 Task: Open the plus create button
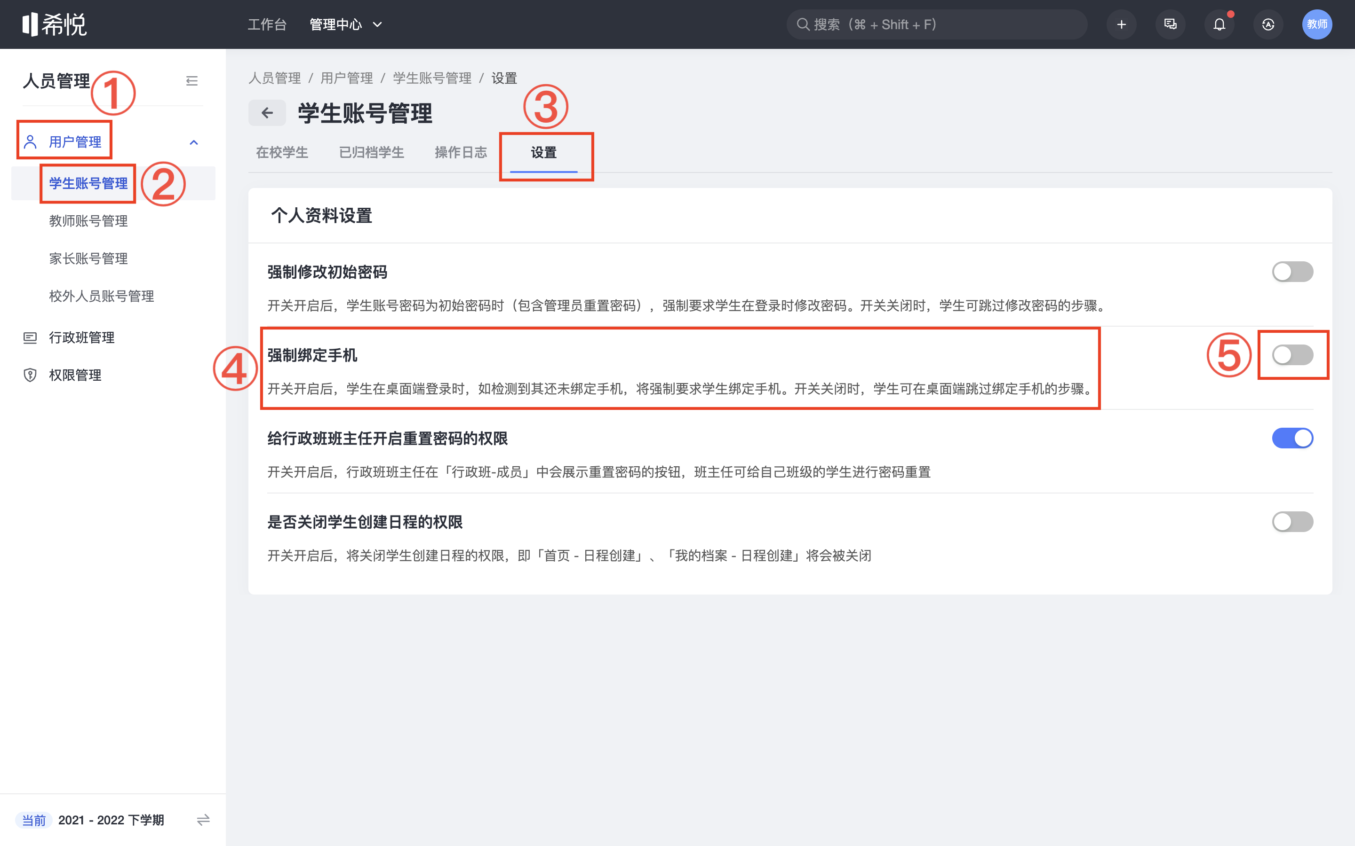[x=1121, y=24]
